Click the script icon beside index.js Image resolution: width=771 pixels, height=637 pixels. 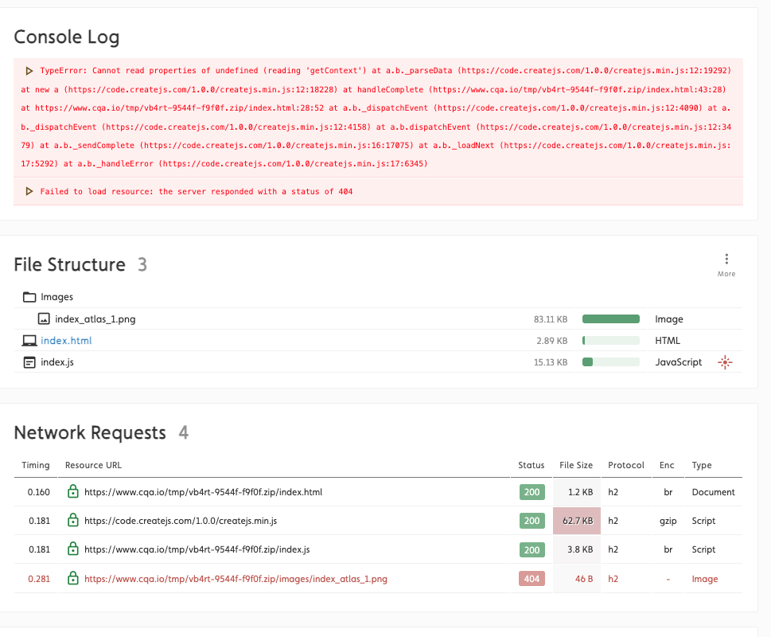tap(29, 361)
